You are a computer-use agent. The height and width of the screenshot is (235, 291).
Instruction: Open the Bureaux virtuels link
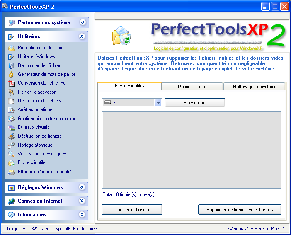tap(34, 127)
